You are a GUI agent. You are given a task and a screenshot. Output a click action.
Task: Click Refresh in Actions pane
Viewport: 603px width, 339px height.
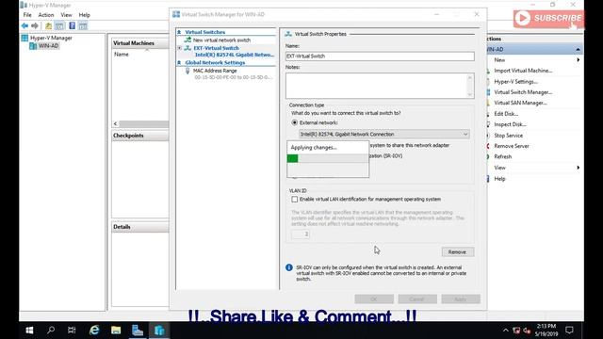(x=502, y=157)
